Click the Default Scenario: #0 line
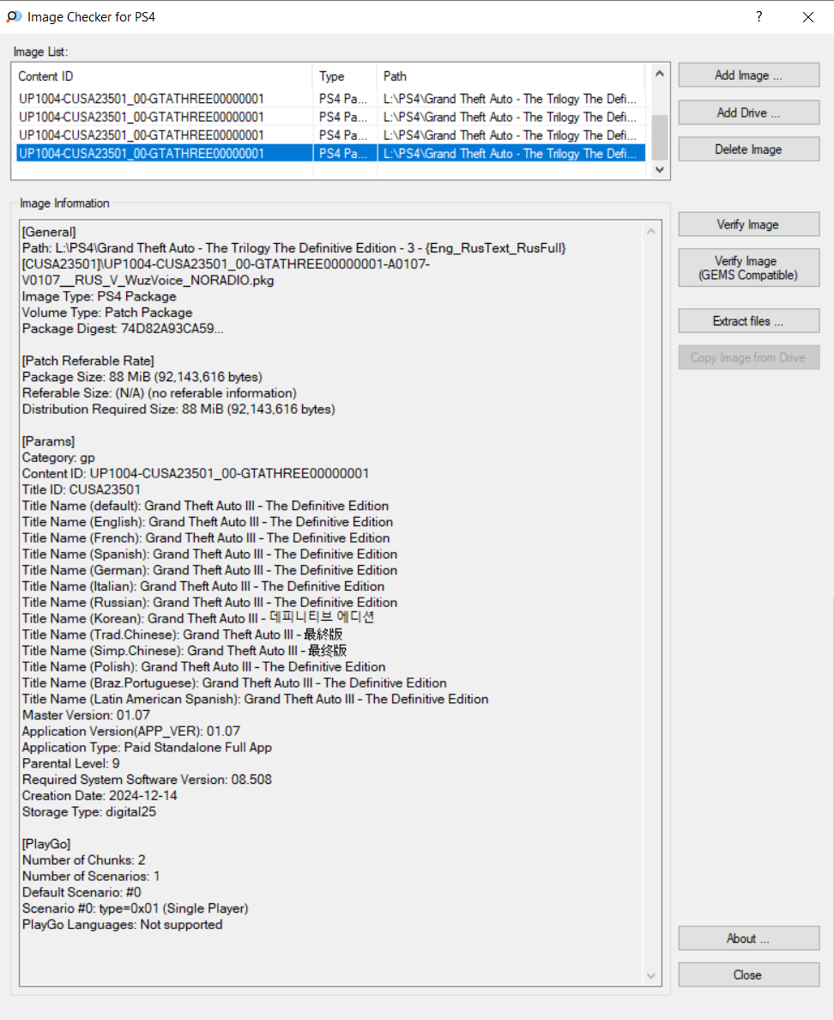The height and width of the screenshot is (1020, 834). 82,893
